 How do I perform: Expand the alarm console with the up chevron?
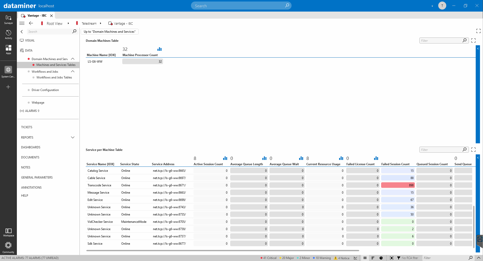click(x=478, y=258)
